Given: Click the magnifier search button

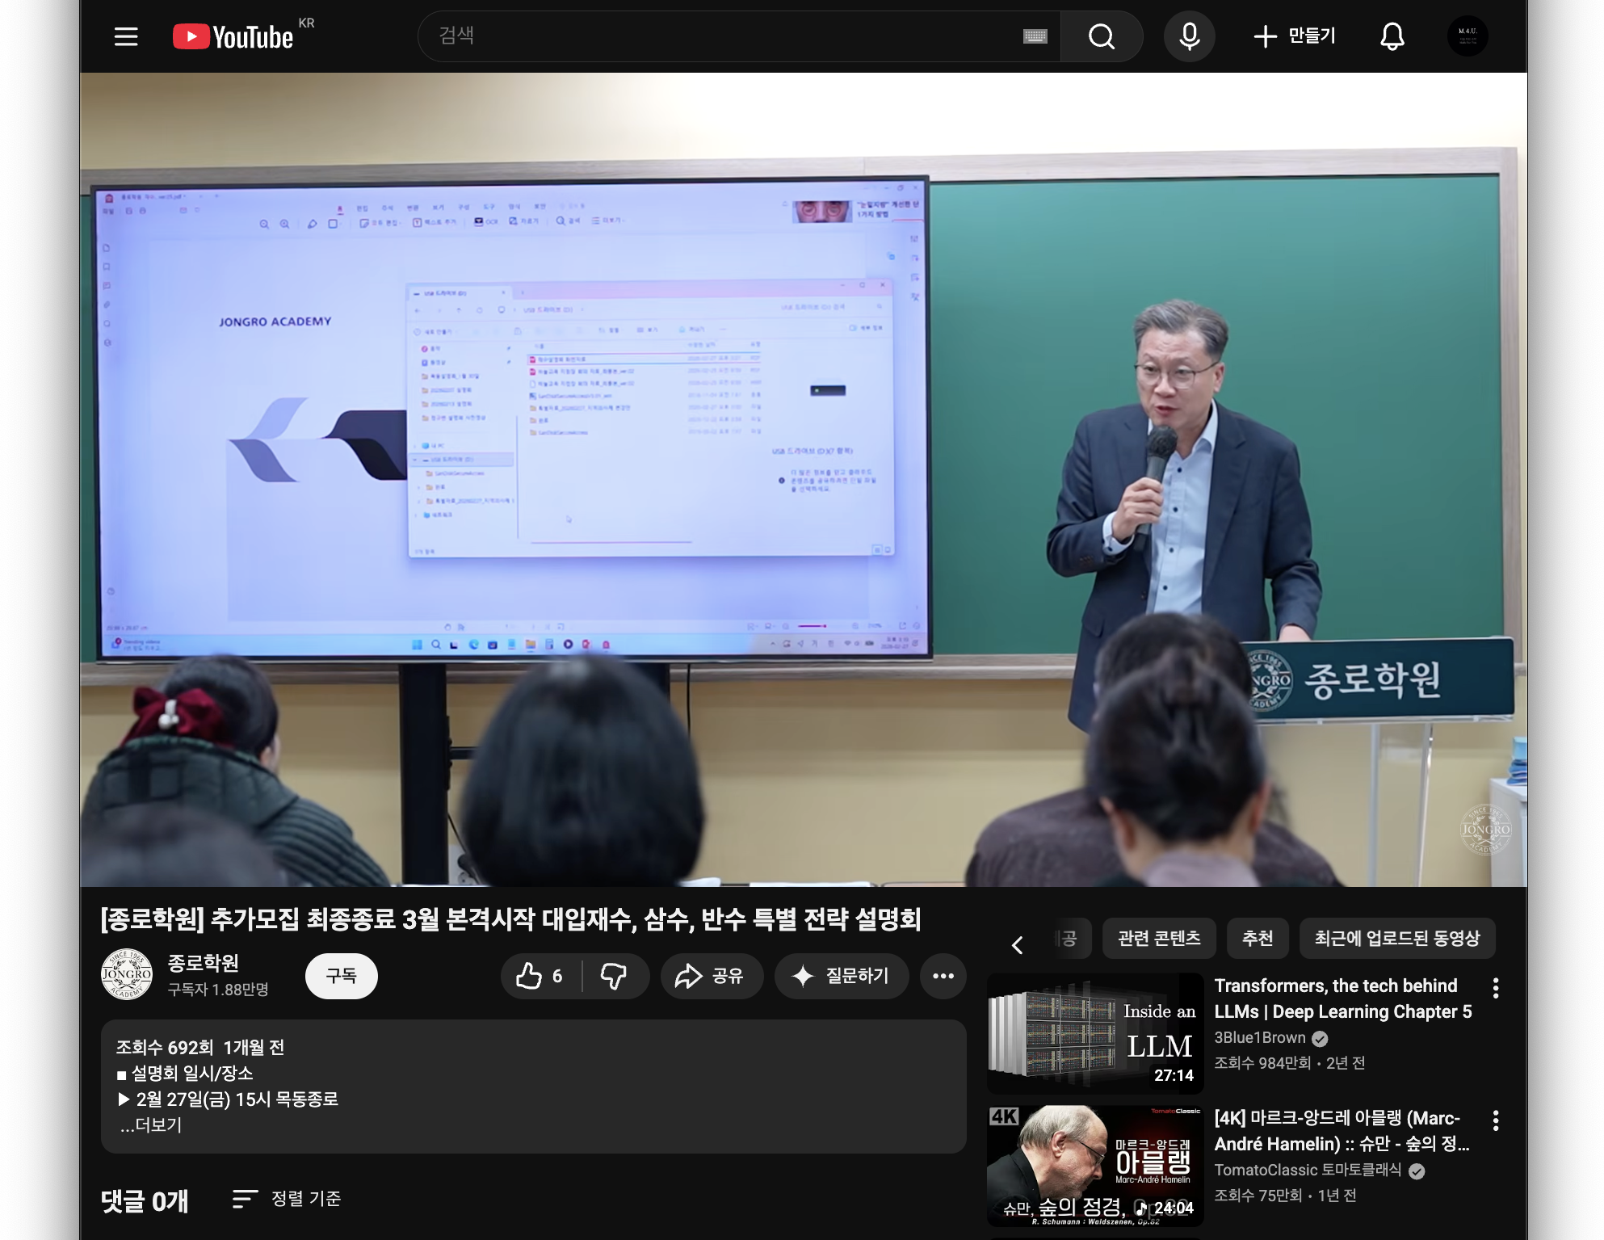Looking at the screenshot, I should click(x=1102, y=36).
